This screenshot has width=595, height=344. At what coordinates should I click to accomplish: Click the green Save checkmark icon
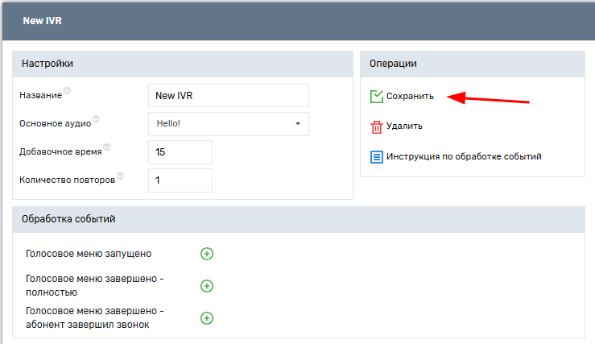pos(376,97)
